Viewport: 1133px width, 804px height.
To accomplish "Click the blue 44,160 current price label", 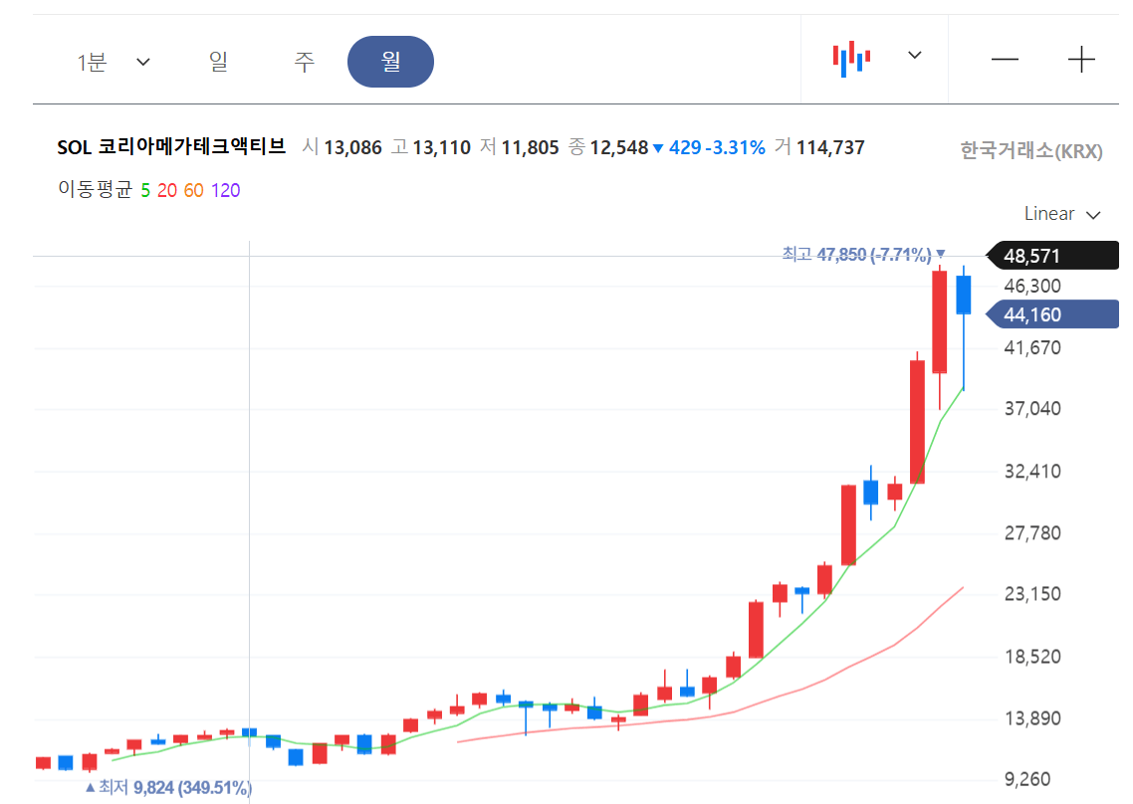I will (1051, 314).
